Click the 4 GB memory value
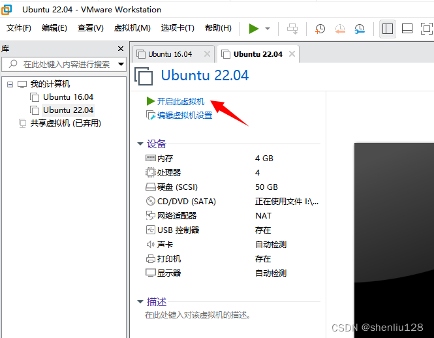434x338 pixels. pyautogui.click(x=264, y=159)
